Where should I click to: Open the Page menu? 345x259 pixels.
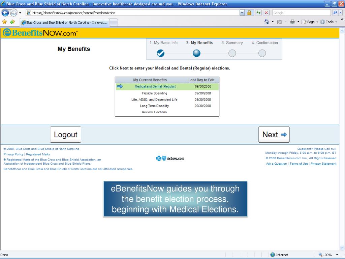coord(310,22)
